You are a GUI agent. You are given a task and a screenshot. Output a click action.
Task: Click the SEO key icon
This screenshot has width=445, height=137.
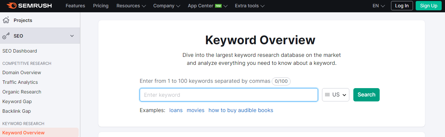(x=6, y=36)
